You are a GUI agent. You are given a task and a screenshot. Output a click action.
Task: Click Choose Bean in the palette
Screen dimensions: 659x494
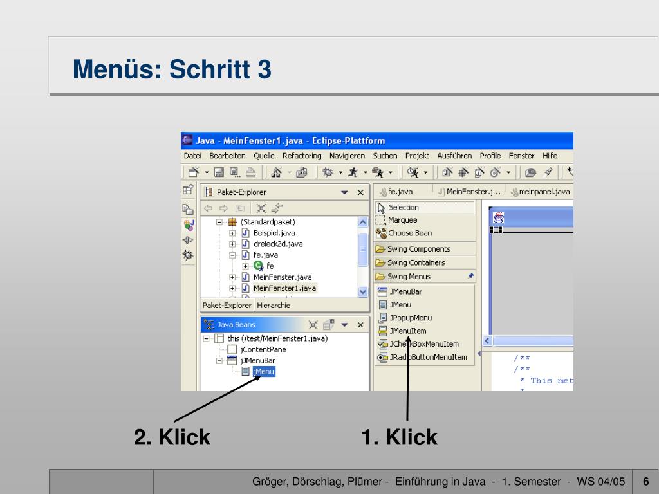tap(425, 233)
